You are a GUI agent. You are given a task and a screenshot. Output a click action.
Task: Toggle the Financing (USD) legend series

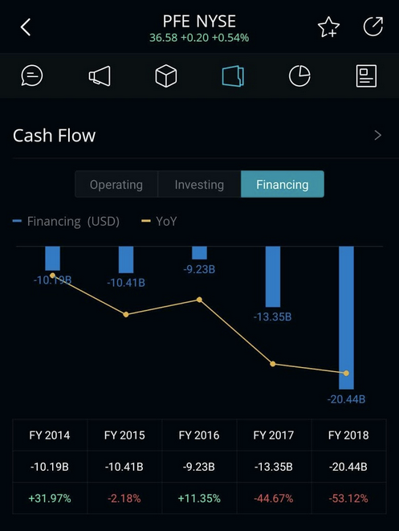66,222
